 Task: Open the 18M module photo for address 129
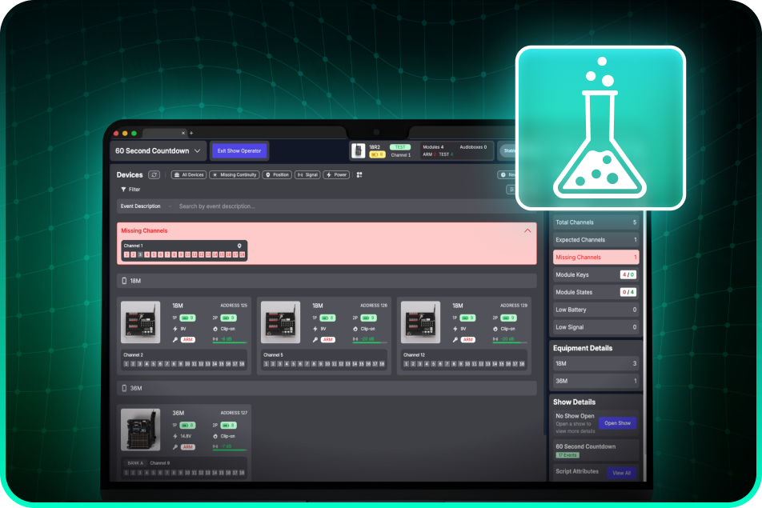(x=420, y=322)
